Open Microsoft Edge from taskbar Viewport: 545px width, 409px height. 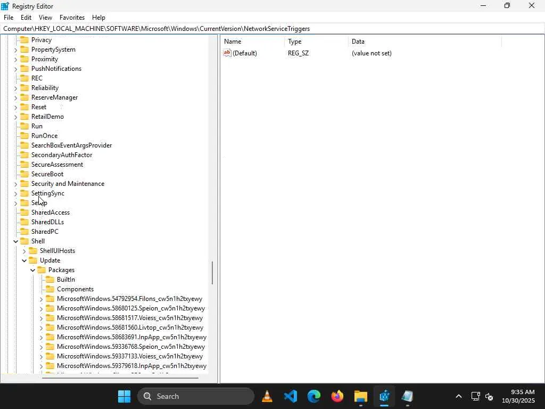(x=314, y=396)
